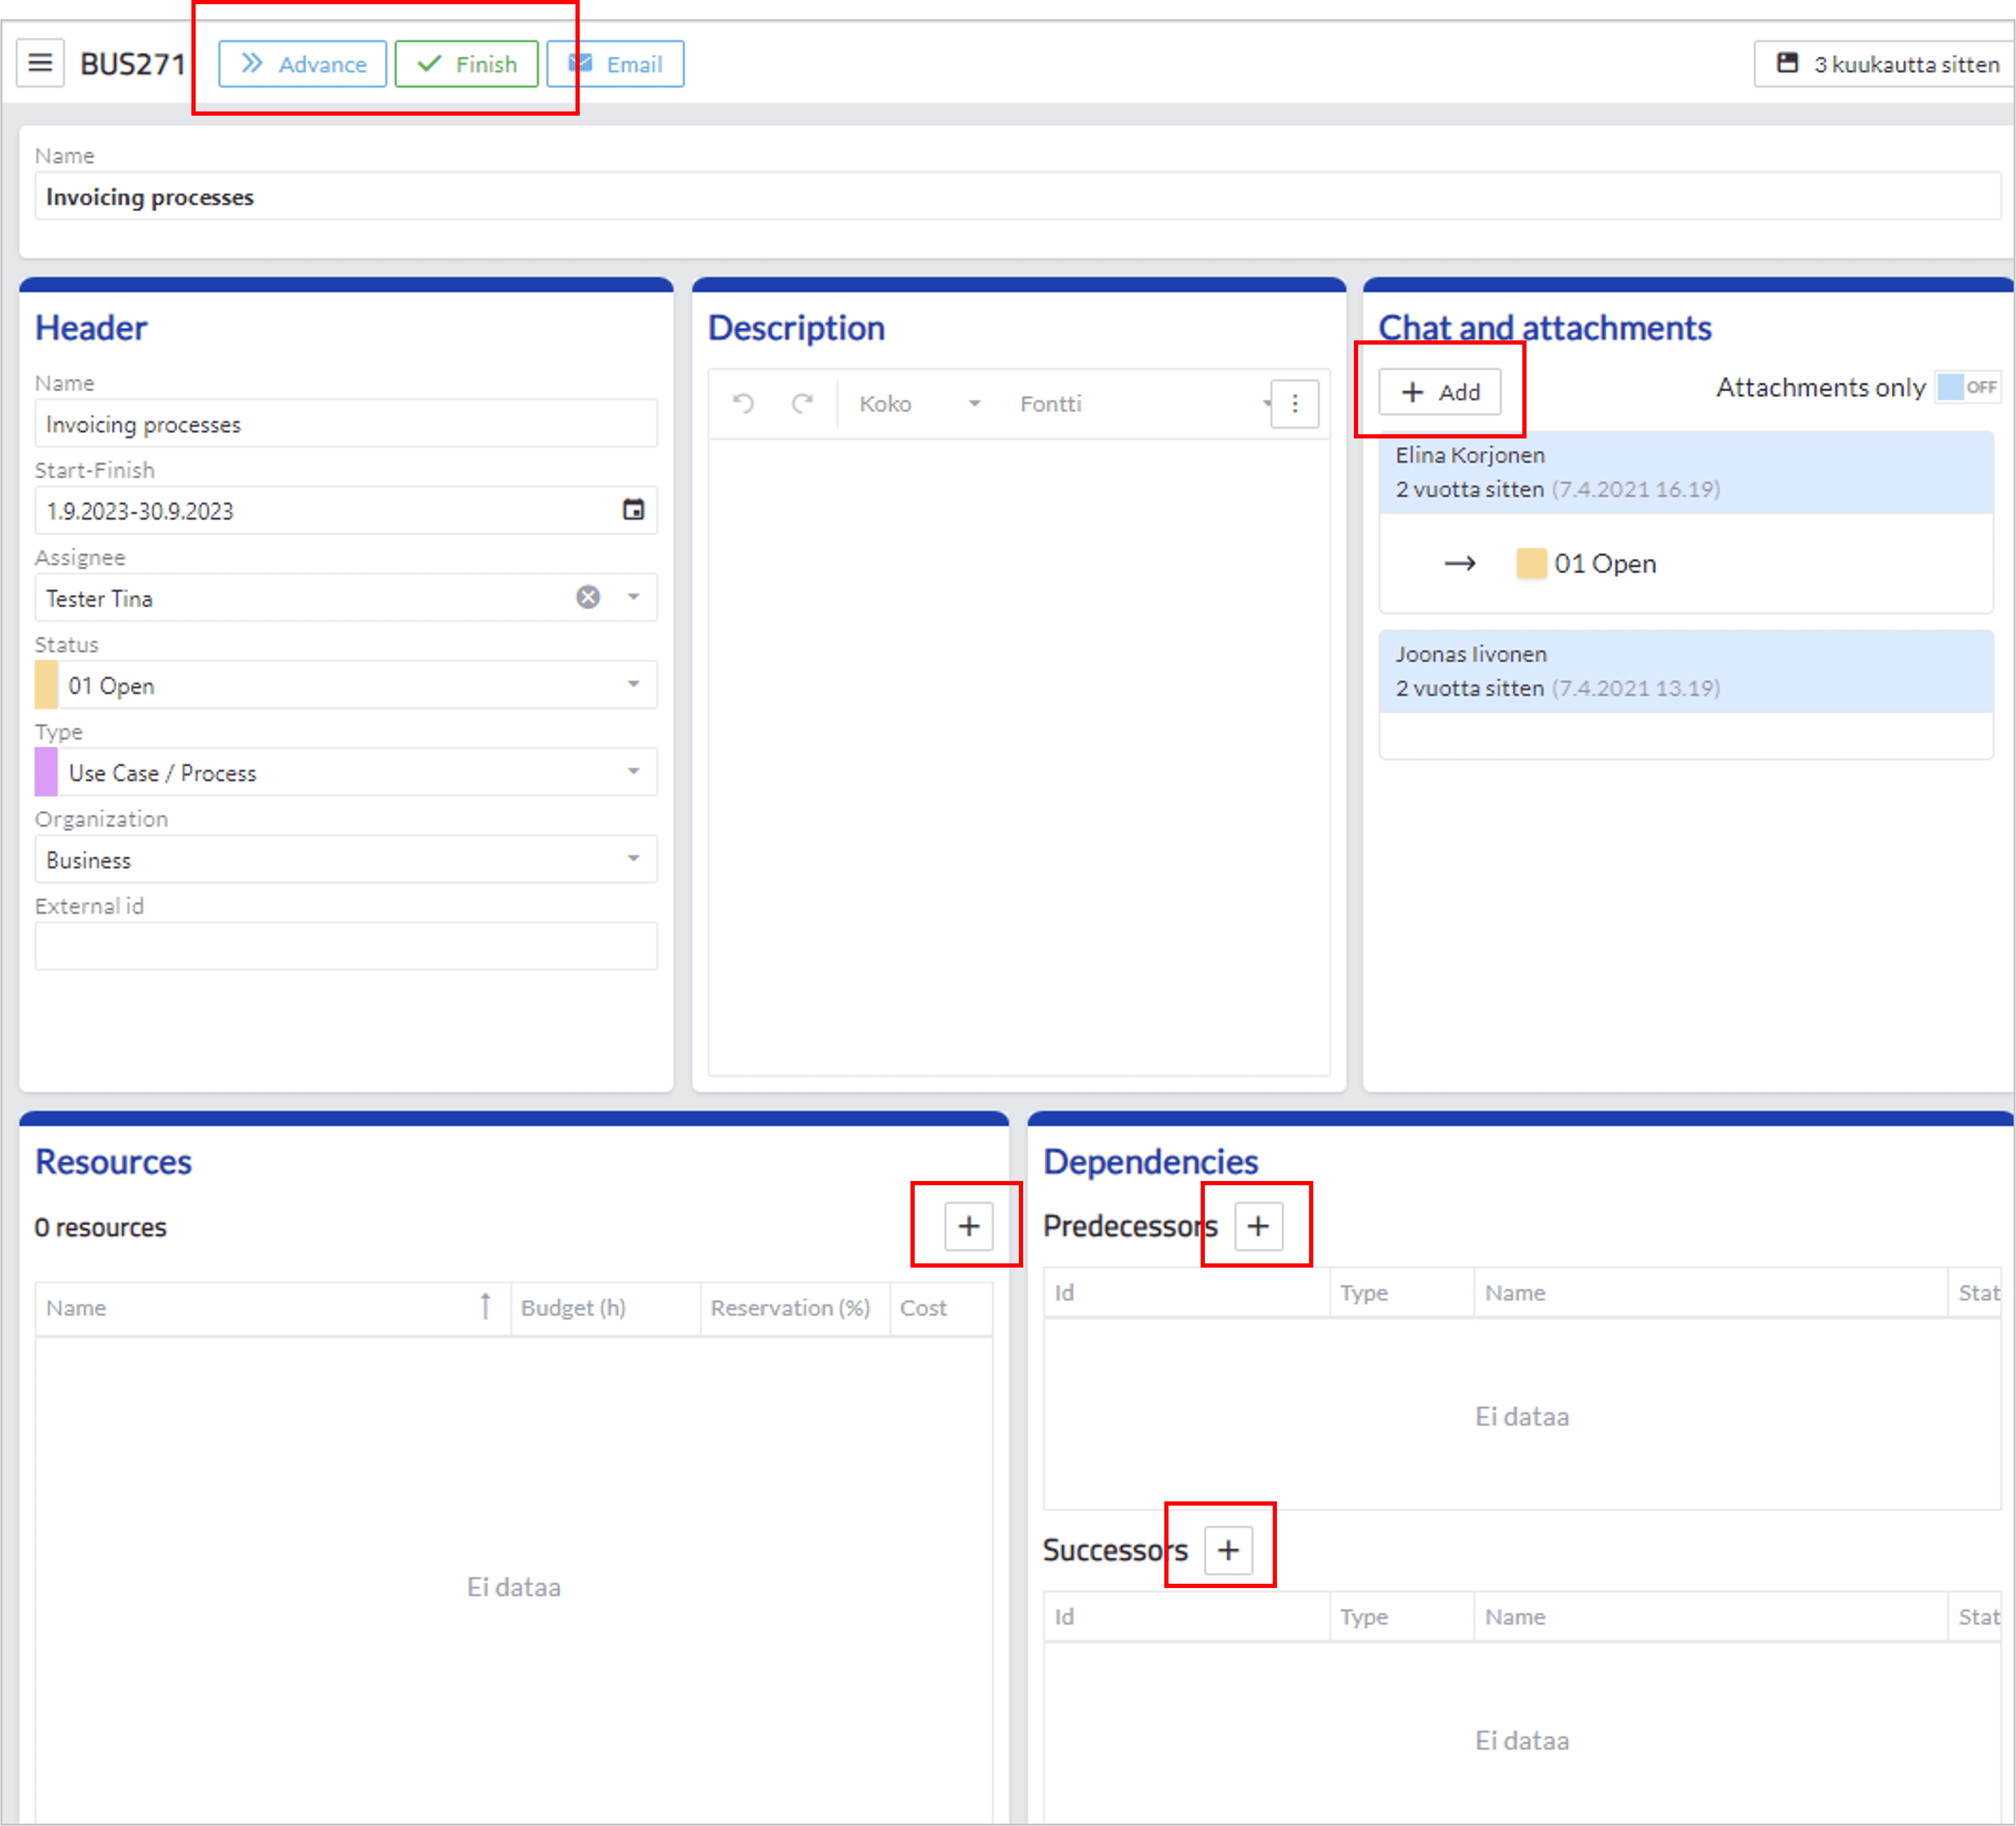Click the Name column header in Successors table
Image resolution: width=2016 pixels, height=1826 pixels.
(x=1711, y=1617)
